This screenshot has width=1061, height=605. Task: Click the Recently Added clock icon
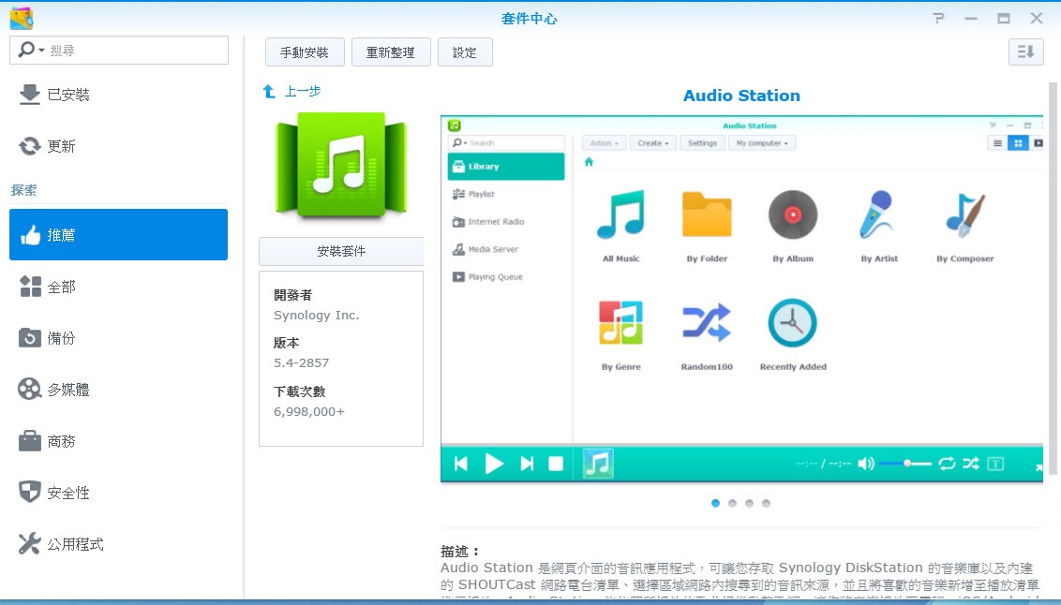click(792, 323)
